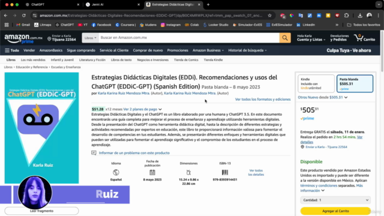Click the book cover image
The image size is (384, 216).
41,128
